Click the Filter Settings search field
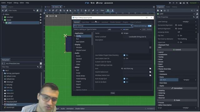 point(103,26)
